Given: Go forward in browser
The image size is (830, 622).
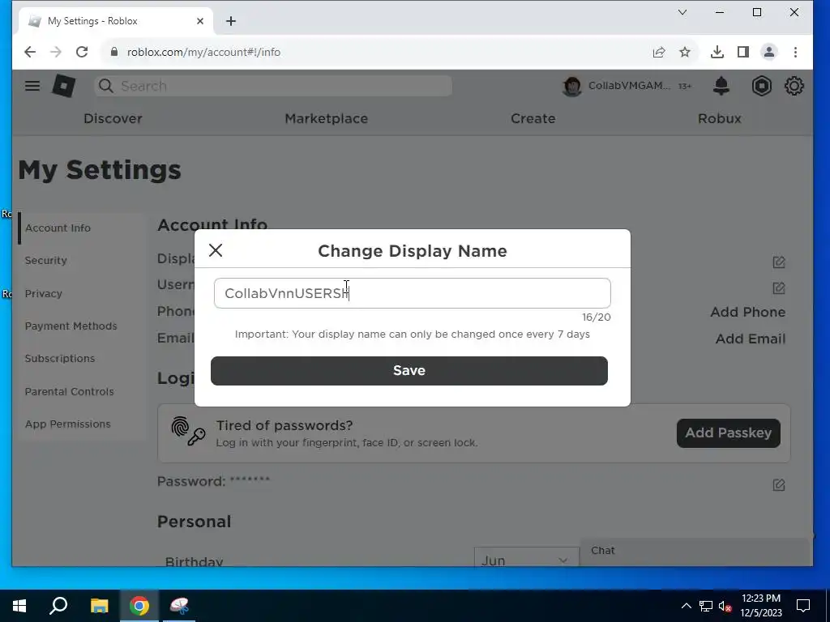Looking at the screenshot, I should click(56, 52).
